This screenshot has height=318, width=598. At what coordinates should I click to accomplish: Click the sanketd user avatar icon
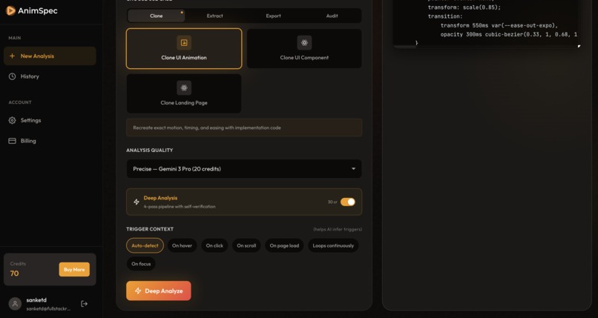pyautogui.click(x=15, y=304)
